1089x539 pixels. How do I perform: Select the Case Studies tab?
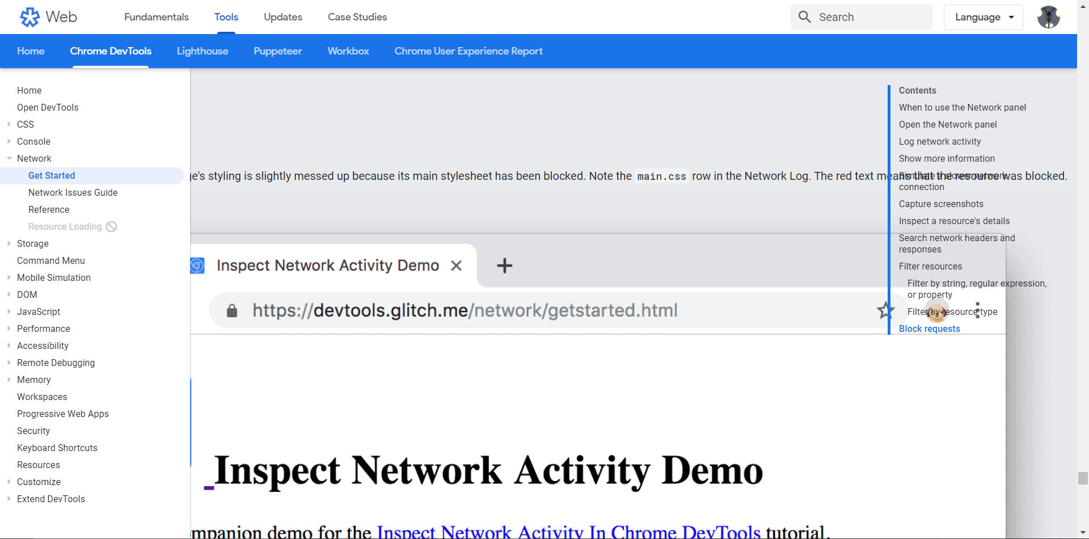point(357,17)
